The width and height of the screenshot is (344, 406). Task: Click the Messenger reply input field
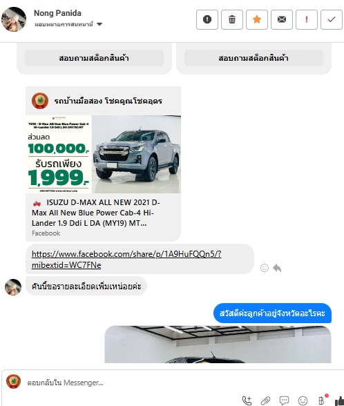pyautogui.click(x=181, y=383)
